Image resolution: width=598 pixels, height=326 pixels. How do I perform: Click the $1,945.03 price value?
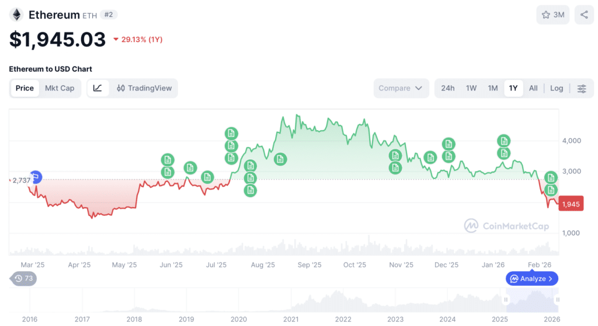click(57, 40)
